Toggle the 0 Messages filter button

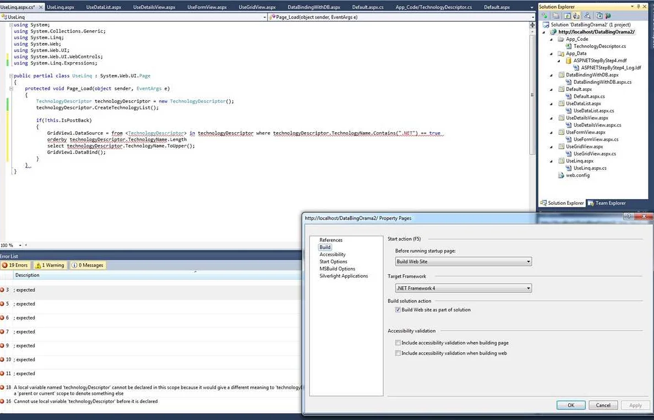[x=87, y=265]
